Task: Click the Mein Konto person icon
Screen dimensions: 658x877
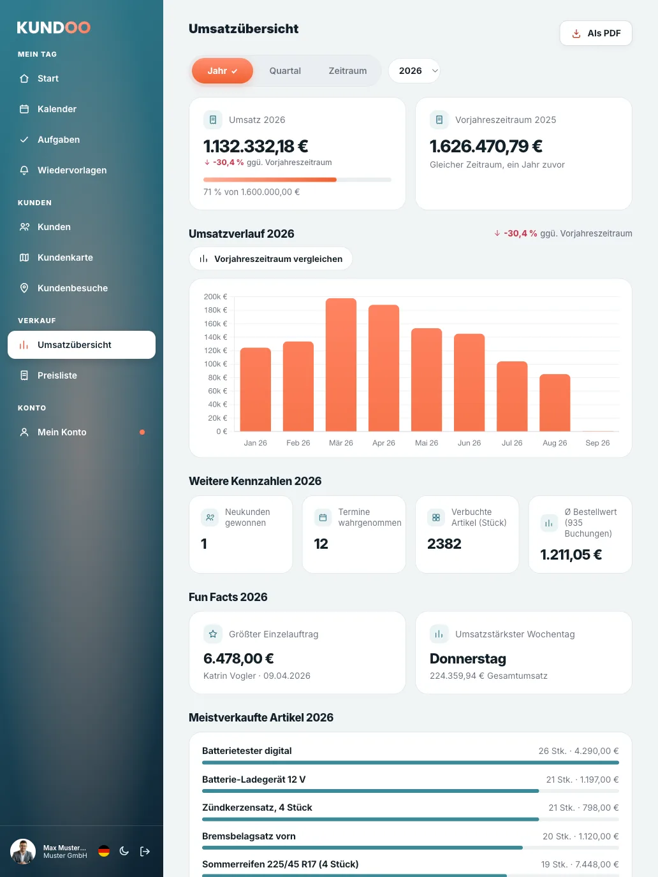Action: point(24,432)
